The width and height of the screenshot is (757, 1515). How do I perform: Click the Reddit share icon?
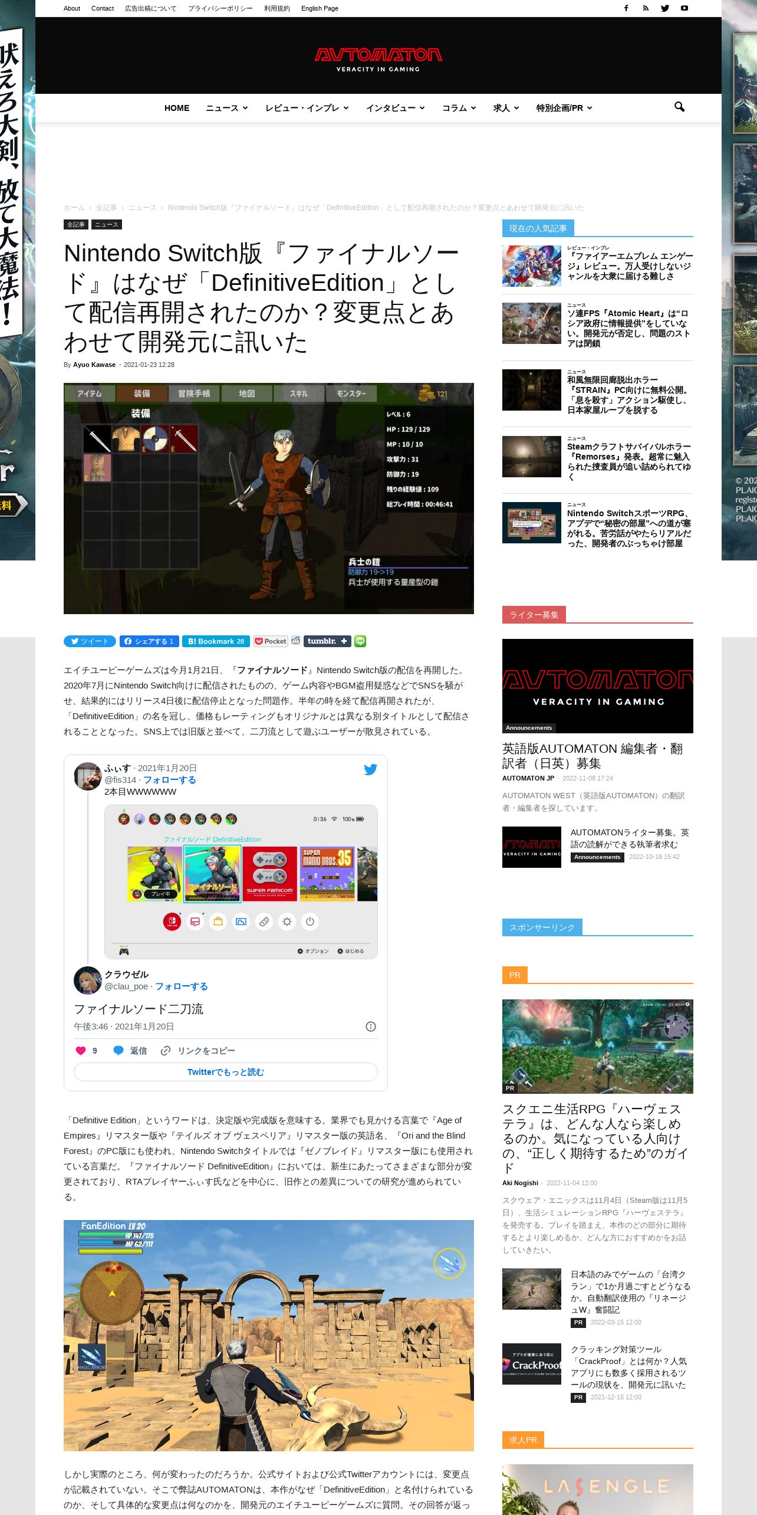[296, 641]
